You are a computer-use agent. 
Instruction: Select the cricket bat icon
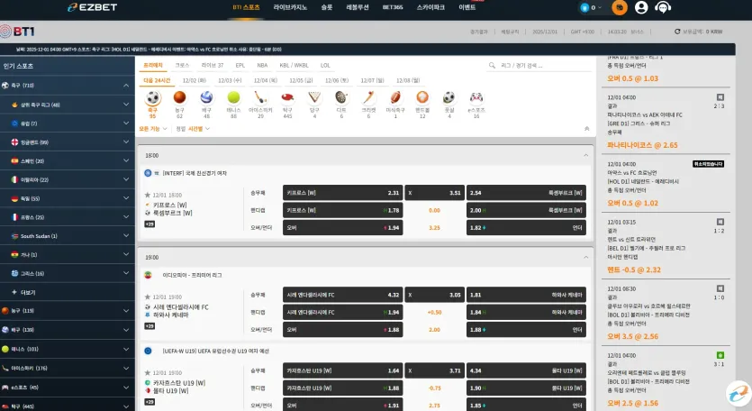pyautogui.click(x=368, y=97)
